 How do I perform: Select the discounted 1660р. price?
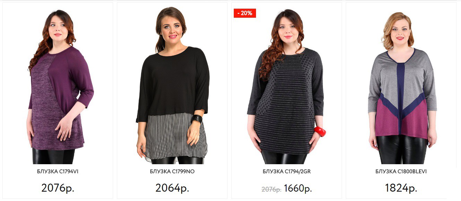298,189
